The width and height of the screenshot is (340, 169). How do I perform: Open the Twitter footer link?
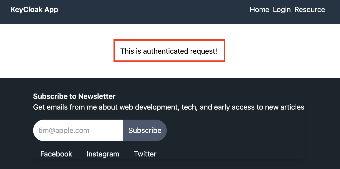[x=145, y=154]
